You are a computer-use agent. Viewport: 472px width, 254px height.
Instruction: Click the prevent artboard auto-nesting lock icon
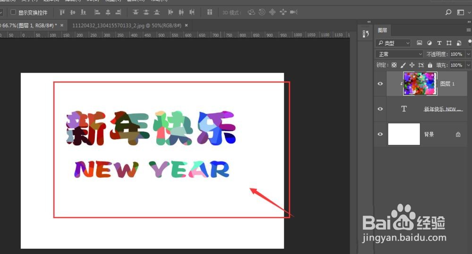pos(421,65)
